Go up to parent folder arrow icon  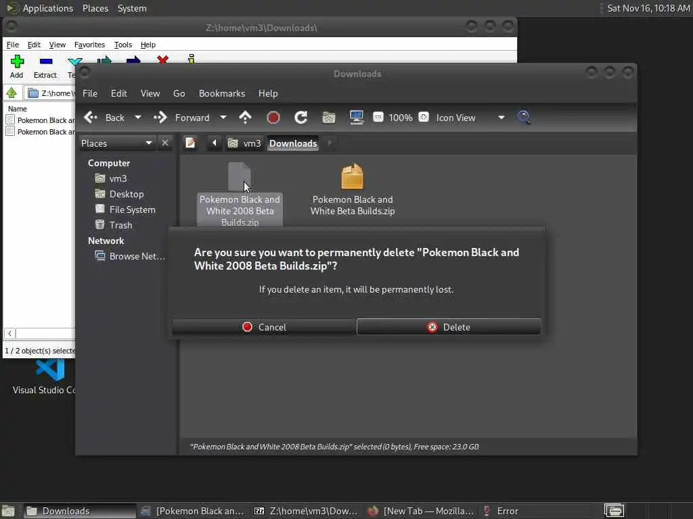(245, 118)
